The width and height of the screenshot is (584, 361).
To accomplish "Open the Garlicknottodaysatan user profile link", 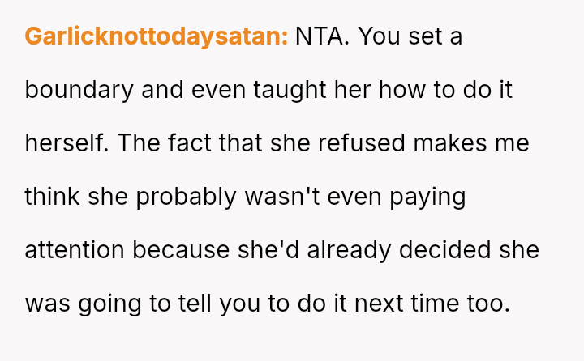I will pyautogui.click(x=157, y=36).
